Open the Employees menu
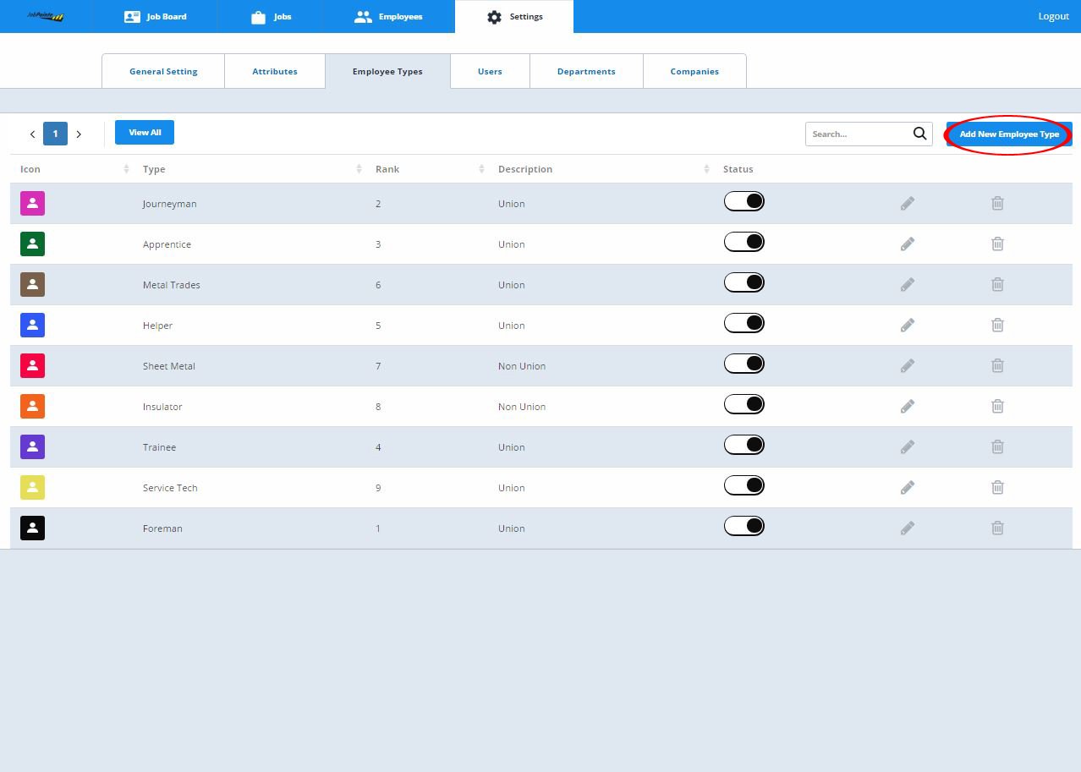 [x=388, y=16]
